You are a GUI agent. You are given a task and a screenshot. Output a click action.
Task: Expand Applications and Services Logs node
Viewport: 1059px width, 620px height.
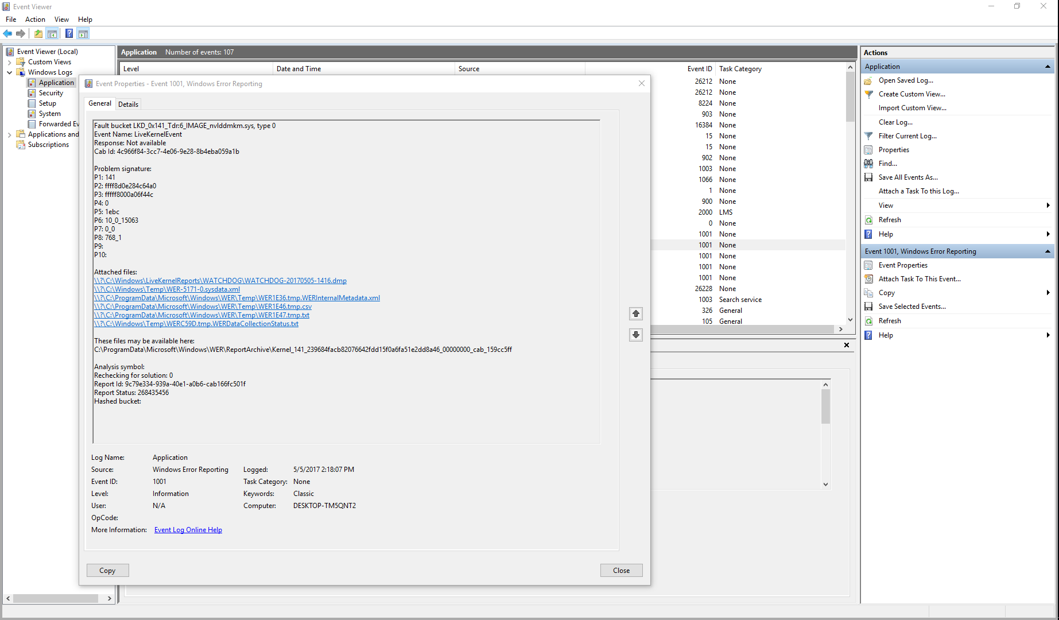(9, 134)
